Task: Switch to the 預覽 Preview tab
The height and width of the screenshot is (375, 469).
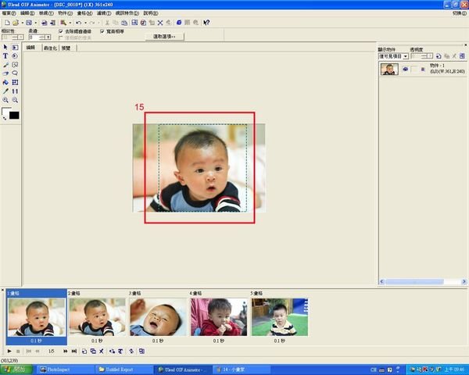Action: point(66,48)
